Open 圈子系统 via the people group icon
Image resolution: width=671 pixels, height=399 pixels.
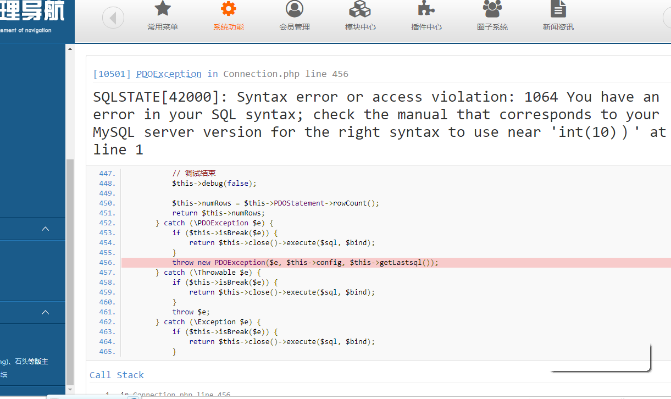[x=492, y=9]
